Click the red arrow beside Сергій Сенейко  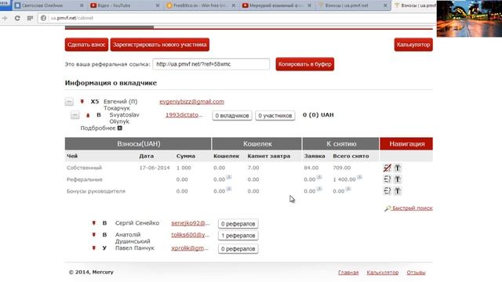pyautogui.click(x=94, y=222)
